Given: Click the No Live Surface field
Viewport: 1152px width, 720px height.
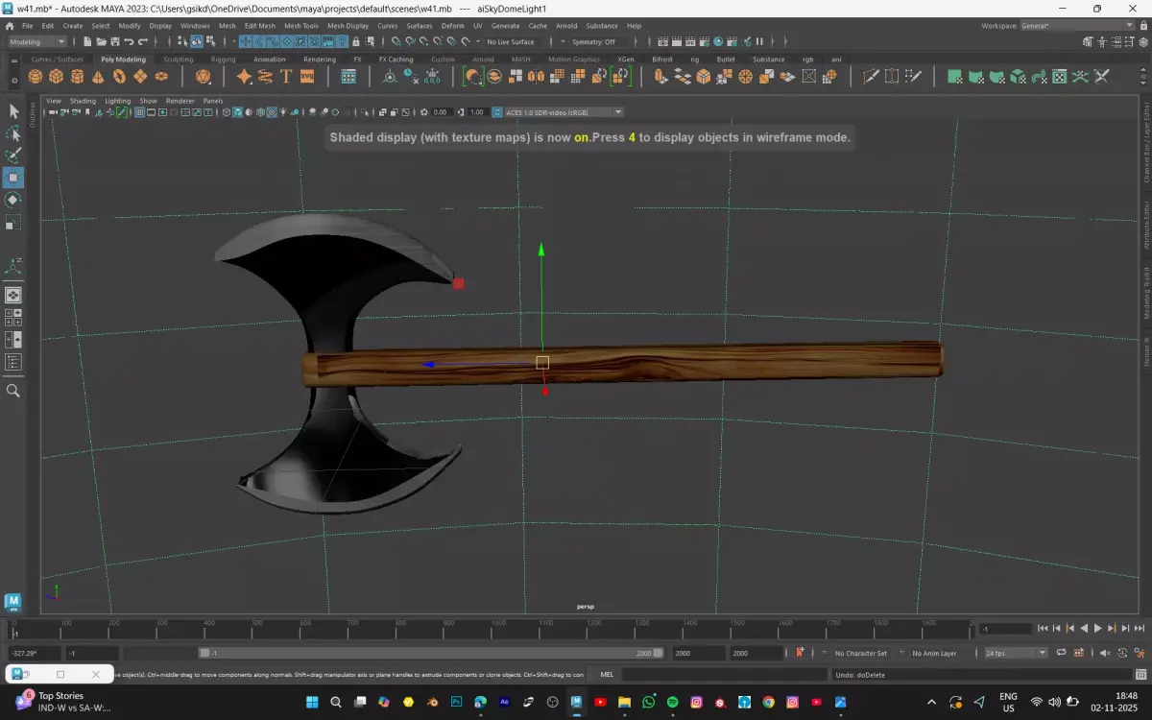Looking at the screenshot, I should (x=511, y=41).
